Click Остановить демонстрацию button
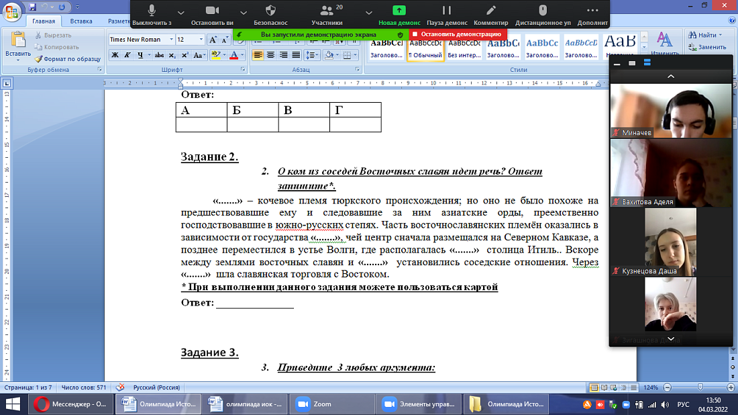This screenshot has height=415, width=738. click(457, 34)
